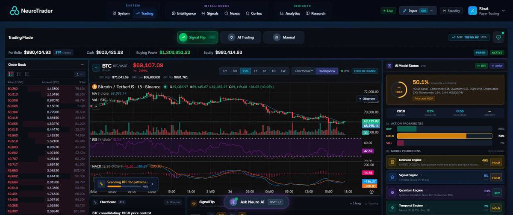This screenshot has height=215, width=513.
Task: Open Rinat's user profile avatar
Action: pyautogui.click(x=472, y=11)
